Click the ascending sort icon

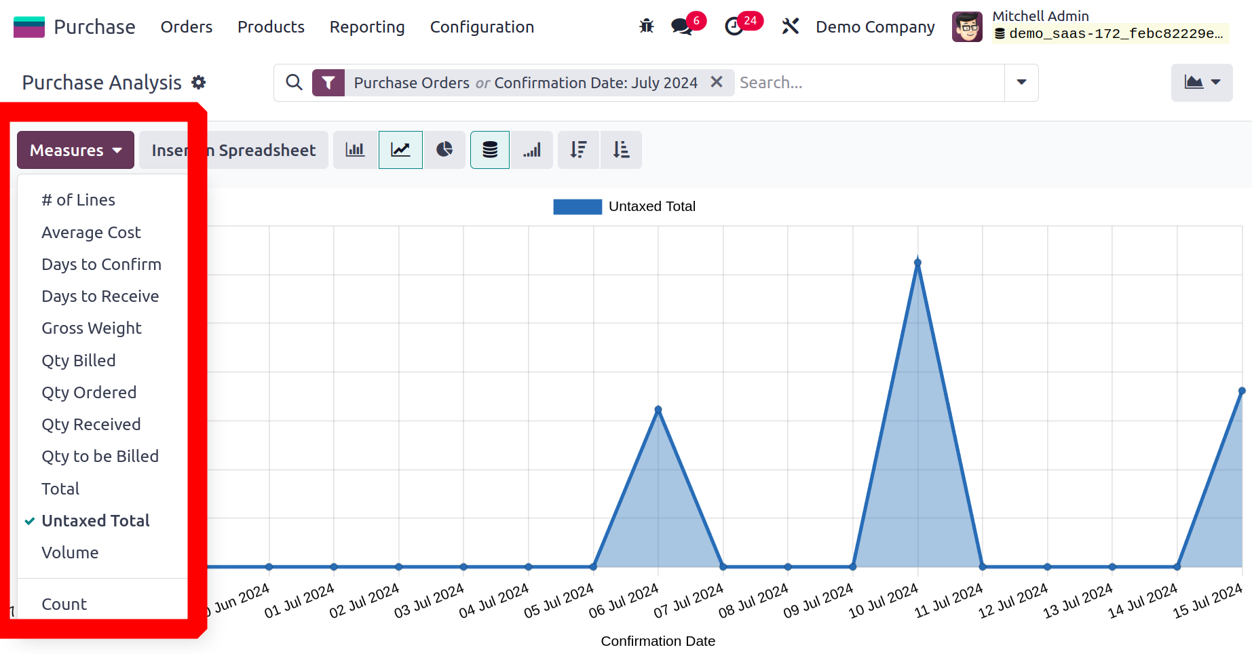point(621,150)
